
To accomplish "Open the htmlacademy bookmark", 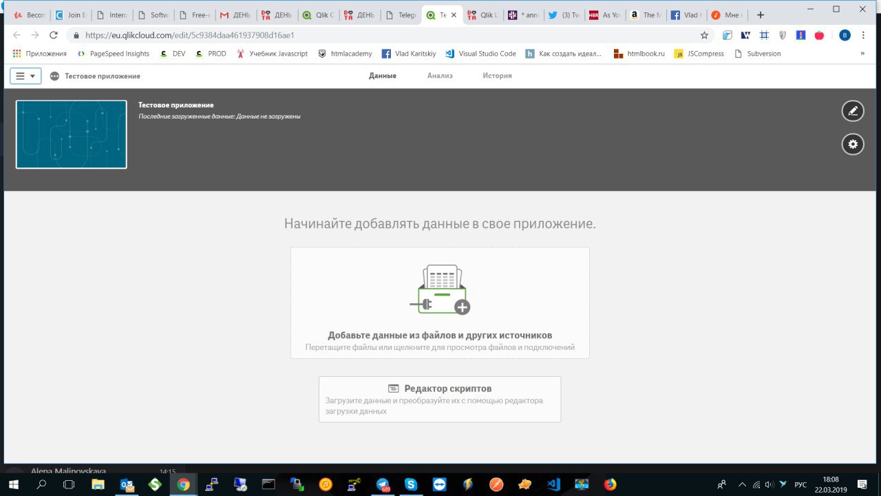I will pos(345,54).
